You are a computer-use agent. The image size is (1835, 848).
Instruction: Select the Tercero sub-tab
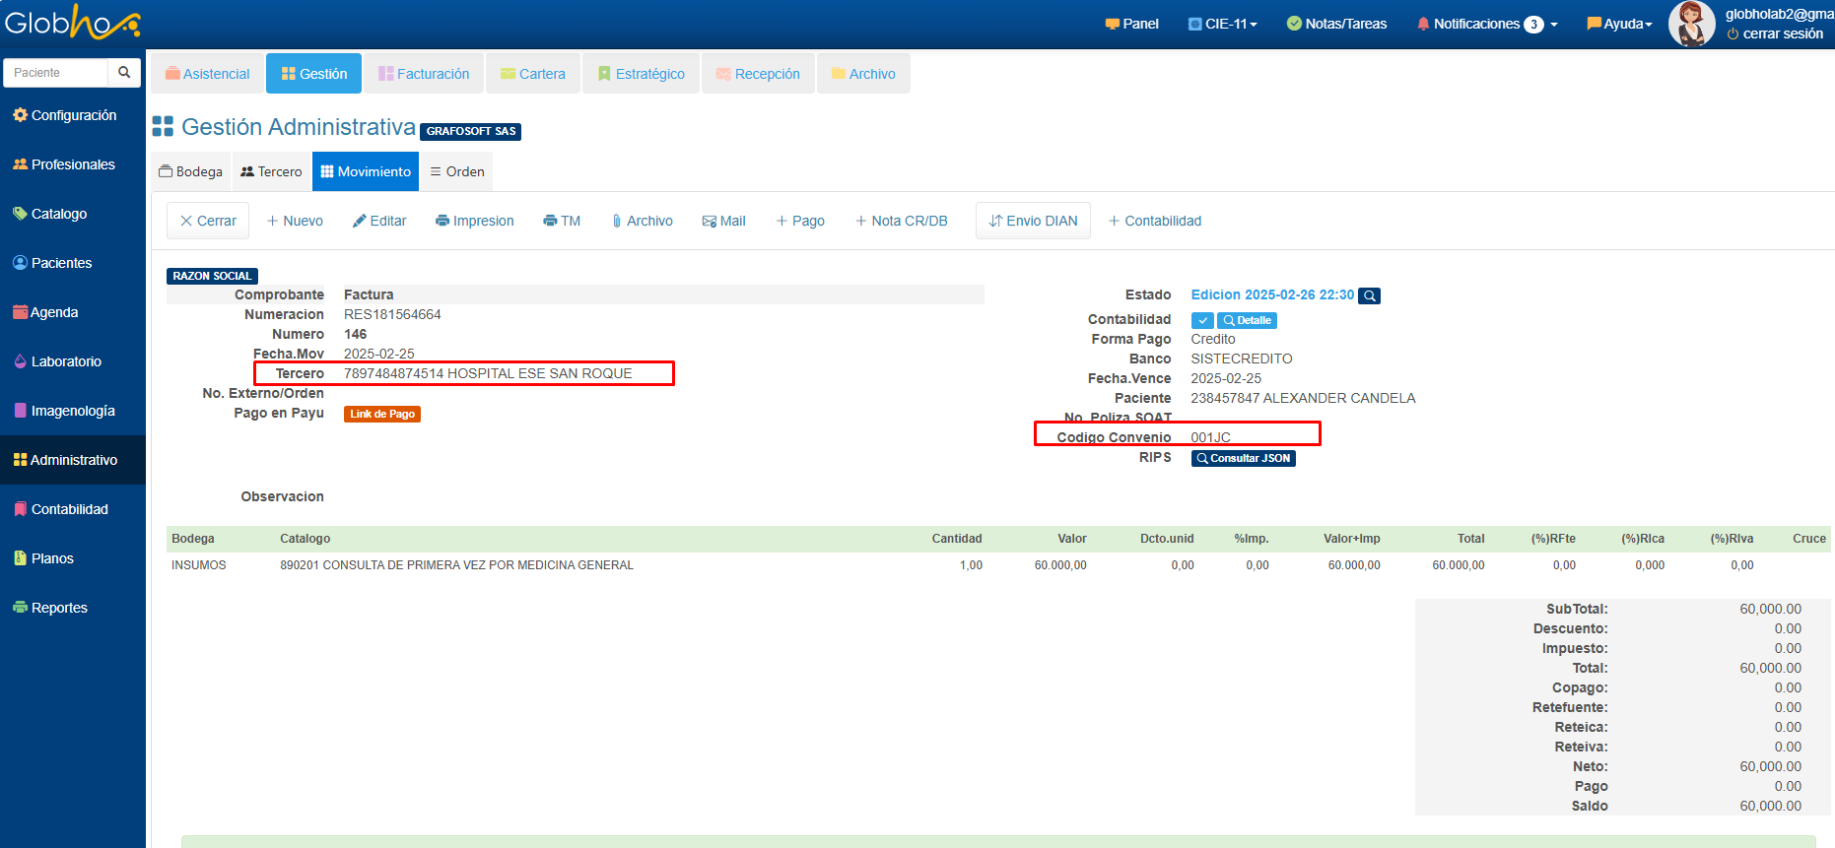coord(272,171)
